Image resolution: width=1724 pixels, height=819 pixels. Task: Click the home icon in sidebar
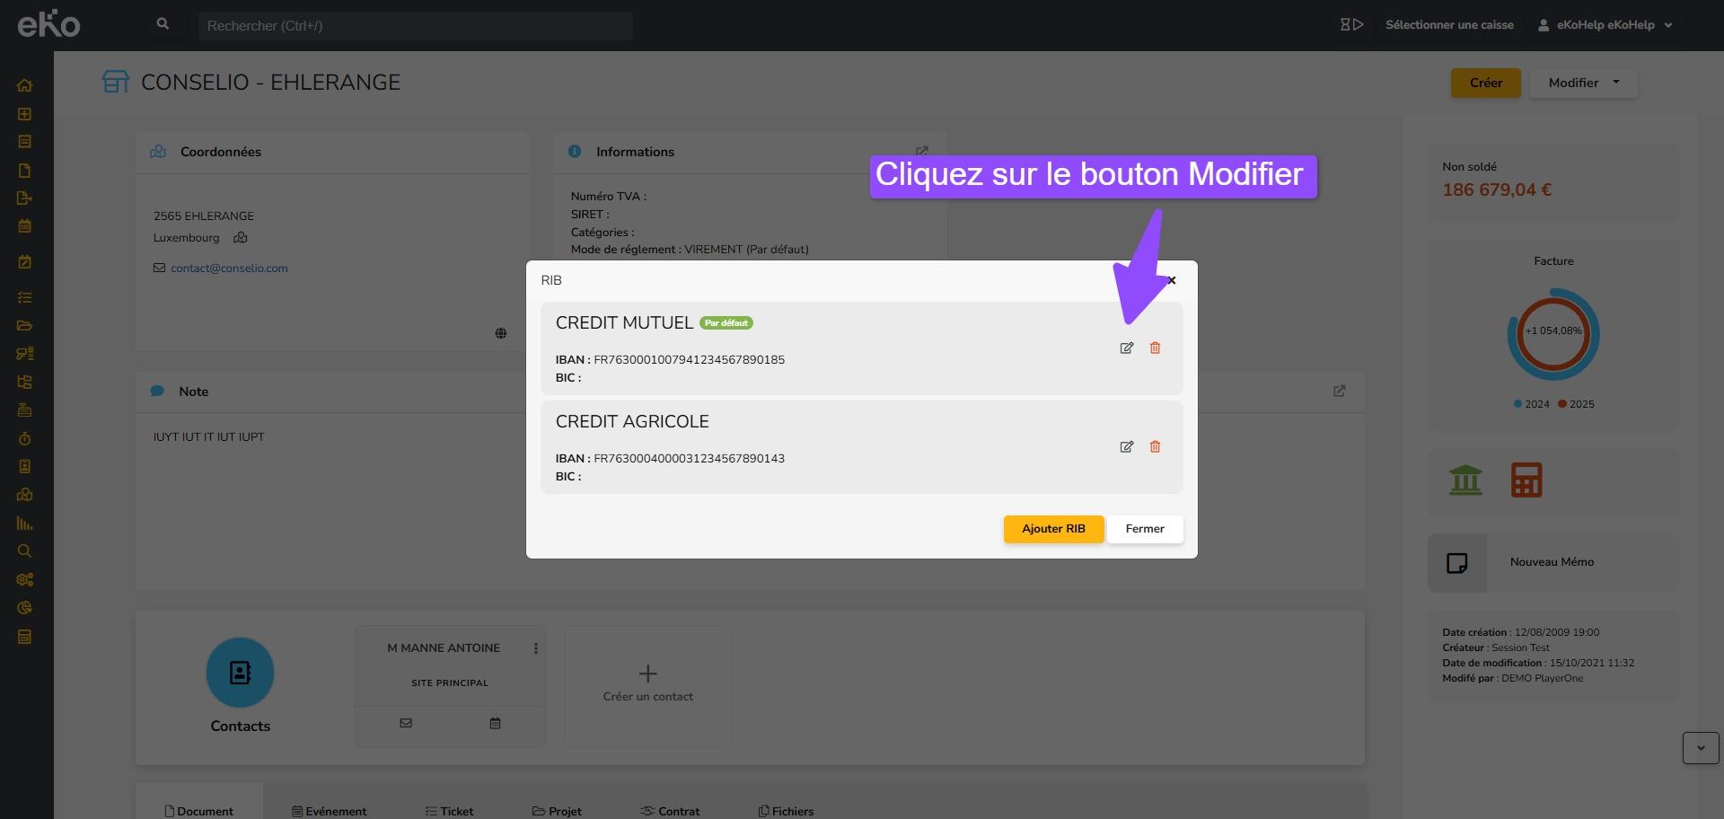pos(24,86)
